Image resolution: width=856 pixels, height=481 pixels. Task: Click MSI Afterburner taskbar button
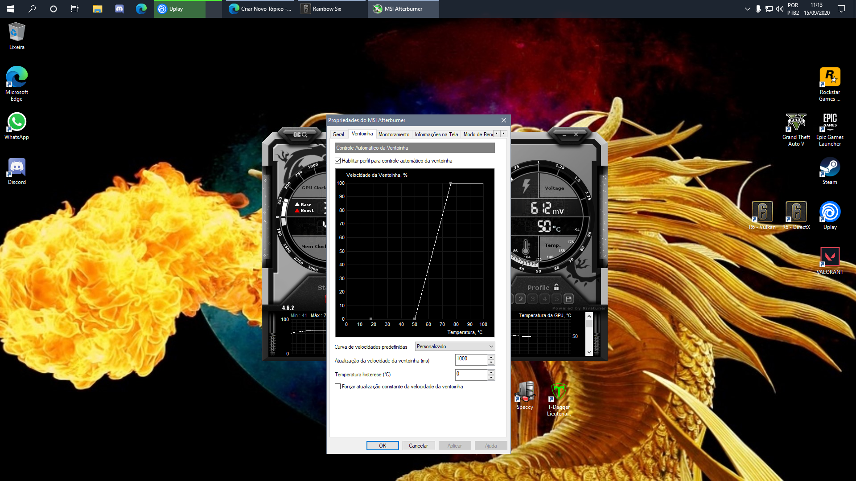(x=403, y=9)
